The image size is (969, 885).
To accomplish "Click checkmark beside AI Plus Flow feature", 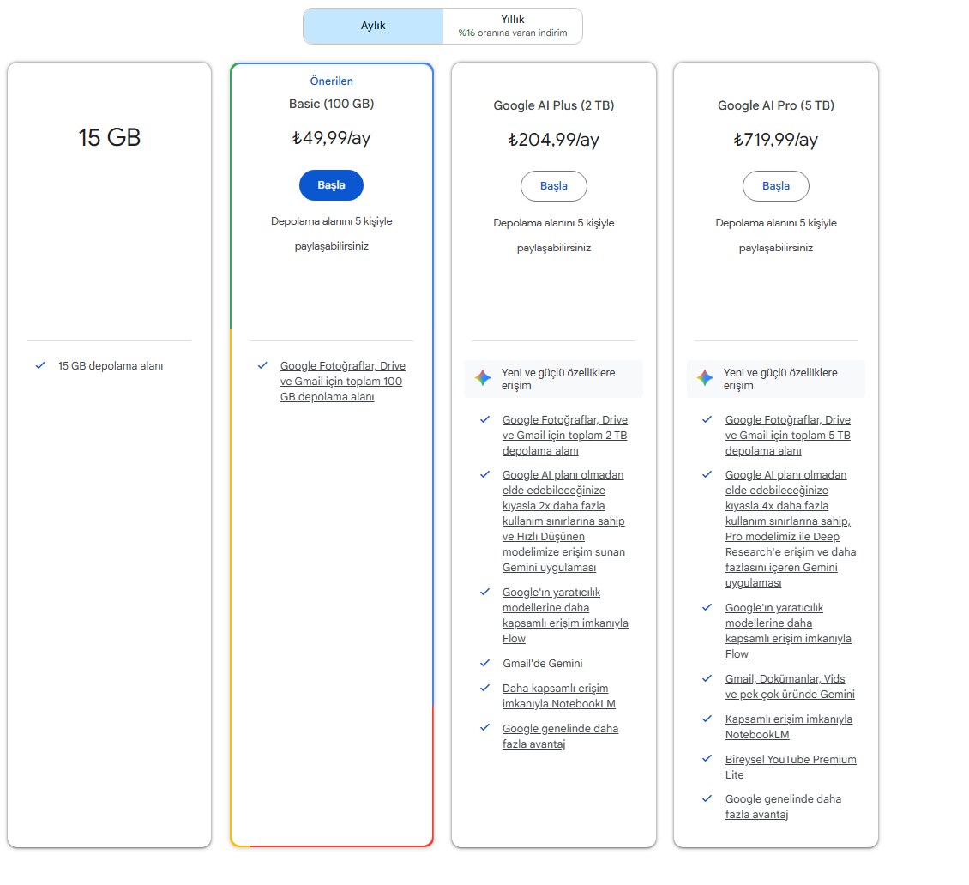I will click(485, 592).
